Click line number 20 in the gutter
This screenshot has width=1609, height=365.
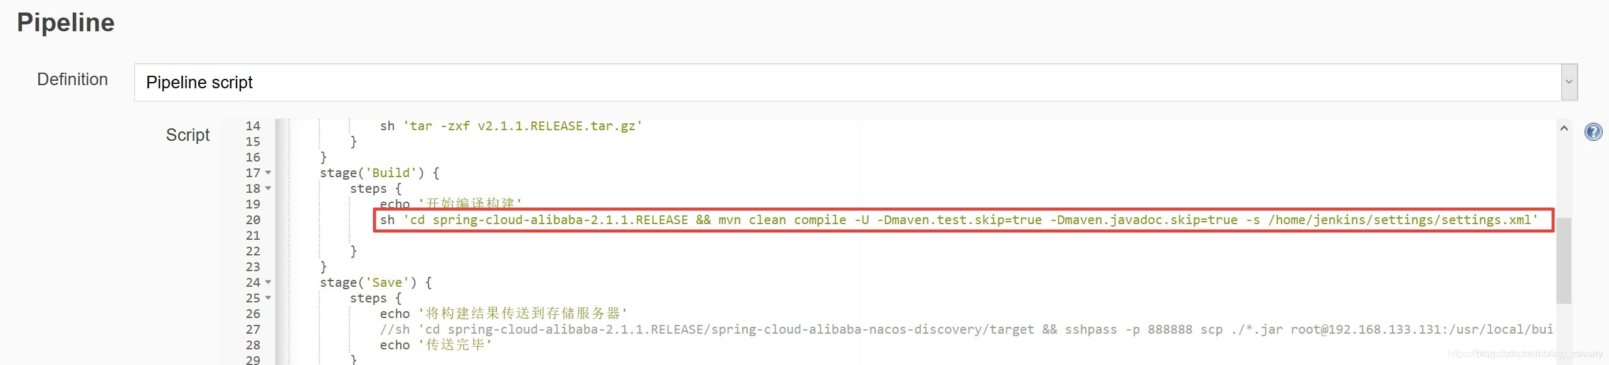tap(253, 220)
